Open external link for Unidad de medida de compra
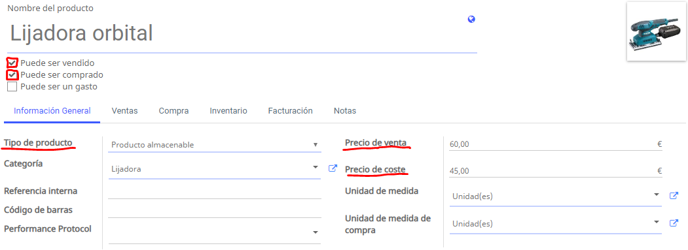The width and height of the screenshot is (688, 250). [674, 223]
